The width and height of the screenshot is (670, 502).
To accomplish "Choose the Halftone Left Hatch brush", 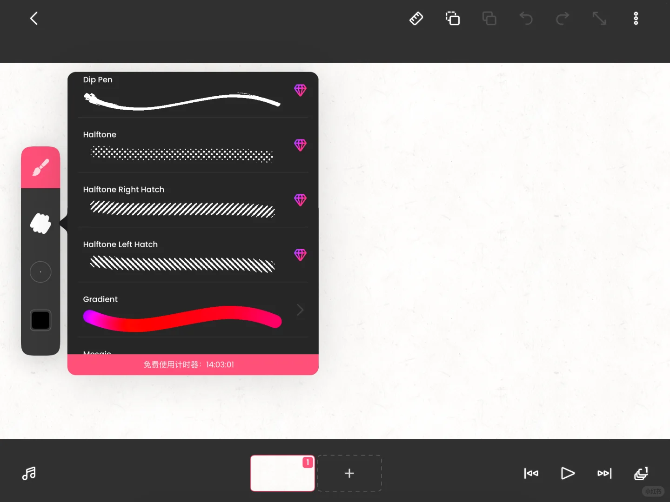I will coord(193,255).
